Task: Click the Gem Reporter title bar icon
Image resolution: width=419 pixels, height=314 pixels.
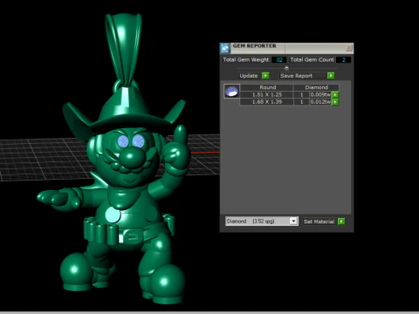Action: 225,48
